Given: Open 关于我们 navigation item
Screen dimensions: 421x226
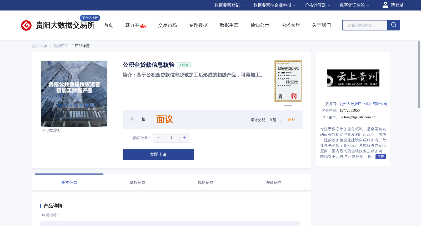Looking at the screenshot, I should [x=322, y=25].
